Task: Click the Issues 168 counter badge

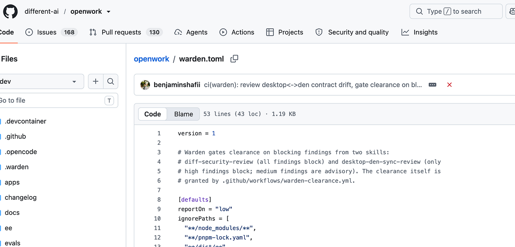Action: click(69, 32)
